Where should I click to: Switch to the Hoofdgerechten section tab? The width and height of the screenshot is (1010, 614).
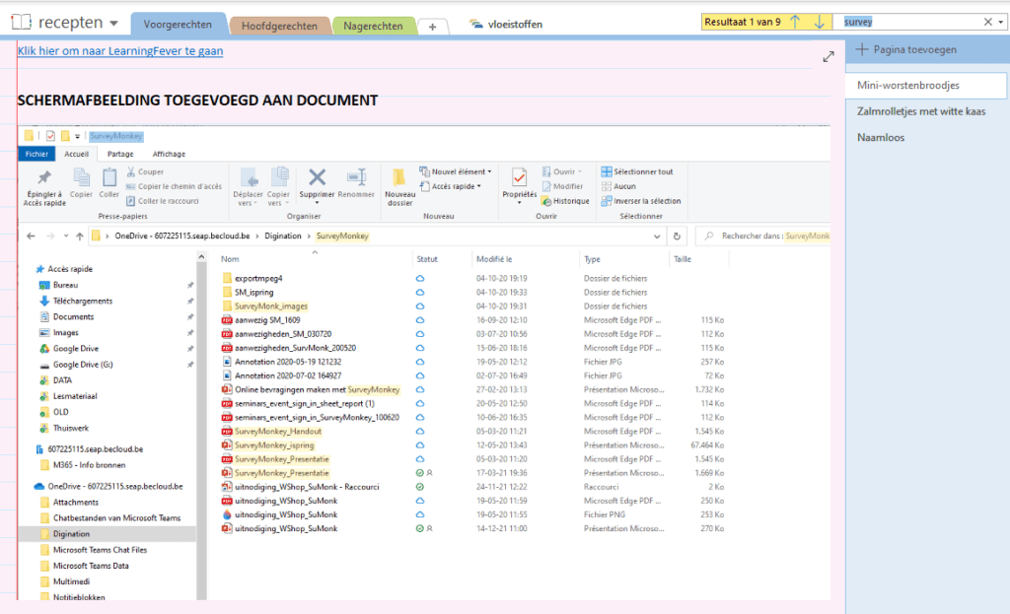pyautogui.click(x=279, y=26)
